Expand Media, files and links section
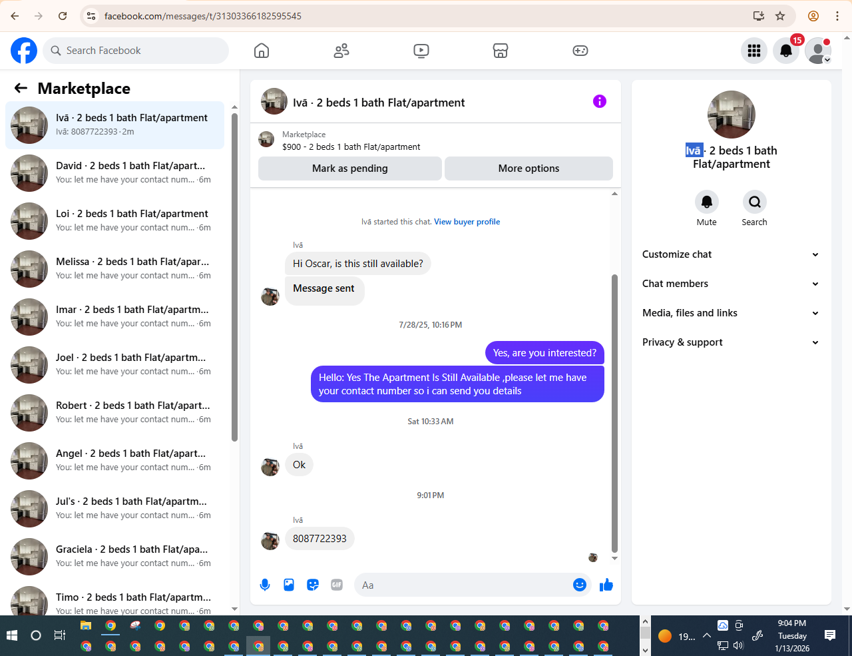This screenshot has height=656, width=852. click(731, 313)
